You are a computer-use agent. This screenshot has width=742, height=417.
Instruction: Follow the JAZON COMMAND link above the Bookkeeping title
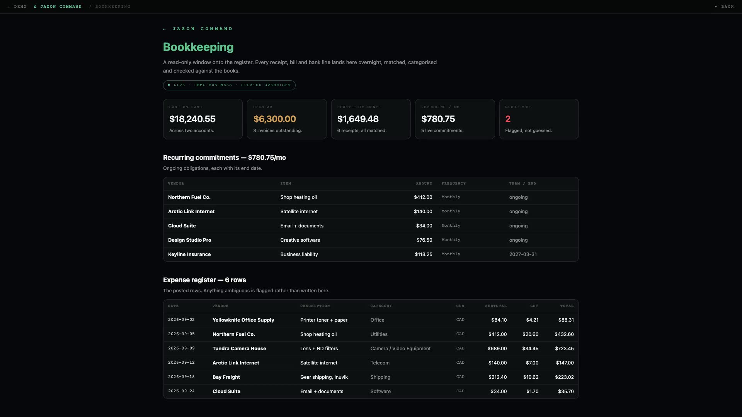pyautogui.click(x=198, y=29)
